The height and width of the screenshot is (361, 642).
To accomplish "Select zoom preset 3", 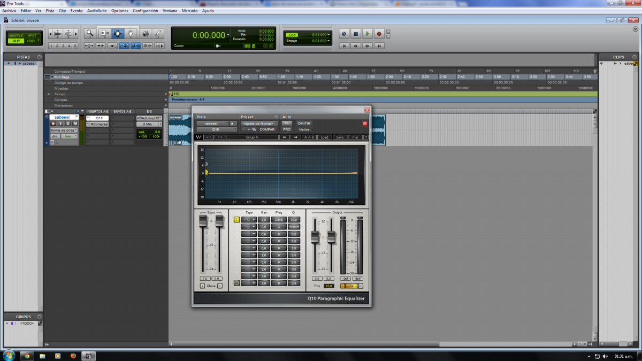I will 63,46.
